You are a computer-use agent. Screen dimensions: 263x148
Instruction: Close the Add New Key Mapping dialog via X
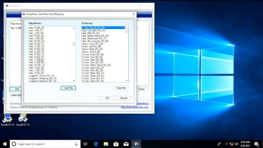tap(133, 14)
